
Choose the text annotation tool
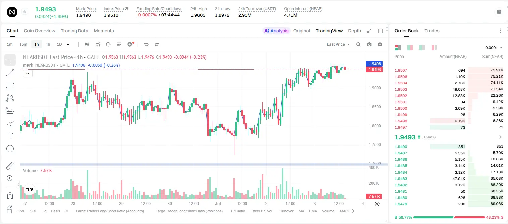[x=10, y=136]
